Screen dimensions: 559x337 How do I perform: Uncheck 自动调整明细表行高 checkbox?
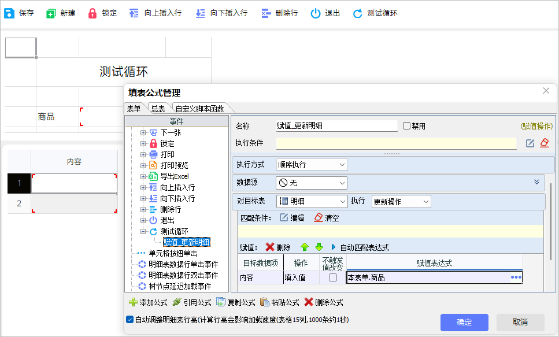pyautogui.click(x=129, y=320)
